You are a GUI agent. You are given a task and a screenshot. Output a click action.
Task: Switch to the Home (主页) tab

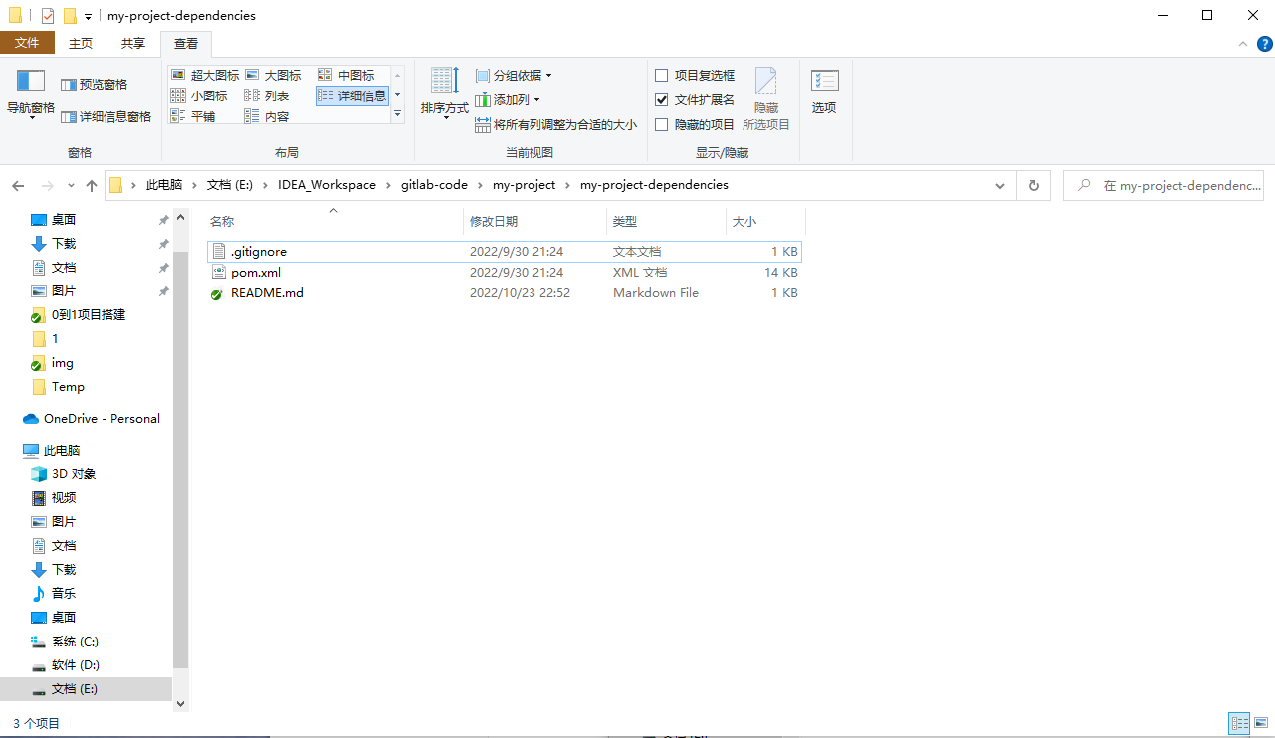click(81, 43)
